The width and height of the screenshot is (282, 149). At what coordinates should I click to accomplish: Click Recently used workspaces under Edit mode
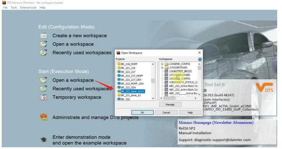[x=82, y=53]
